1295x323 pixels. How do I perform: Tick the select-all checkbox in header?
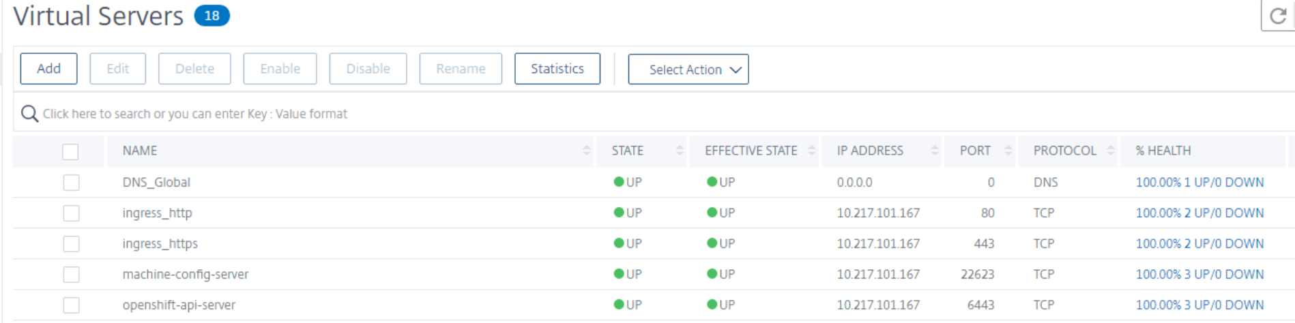(x=70, y=151)
